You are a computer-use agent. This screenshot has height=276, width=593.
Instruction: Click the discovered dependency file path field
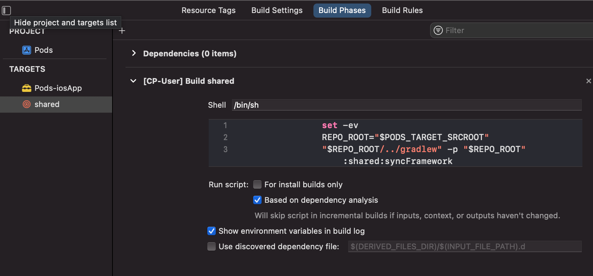(x=465, y=246)
